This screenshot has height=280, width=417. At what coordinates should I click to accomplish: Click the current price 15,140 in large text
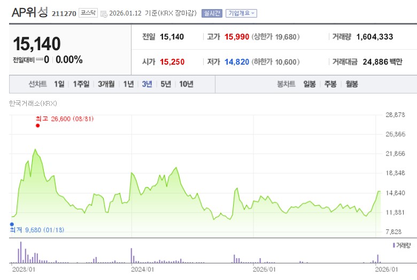coord(37,44)
